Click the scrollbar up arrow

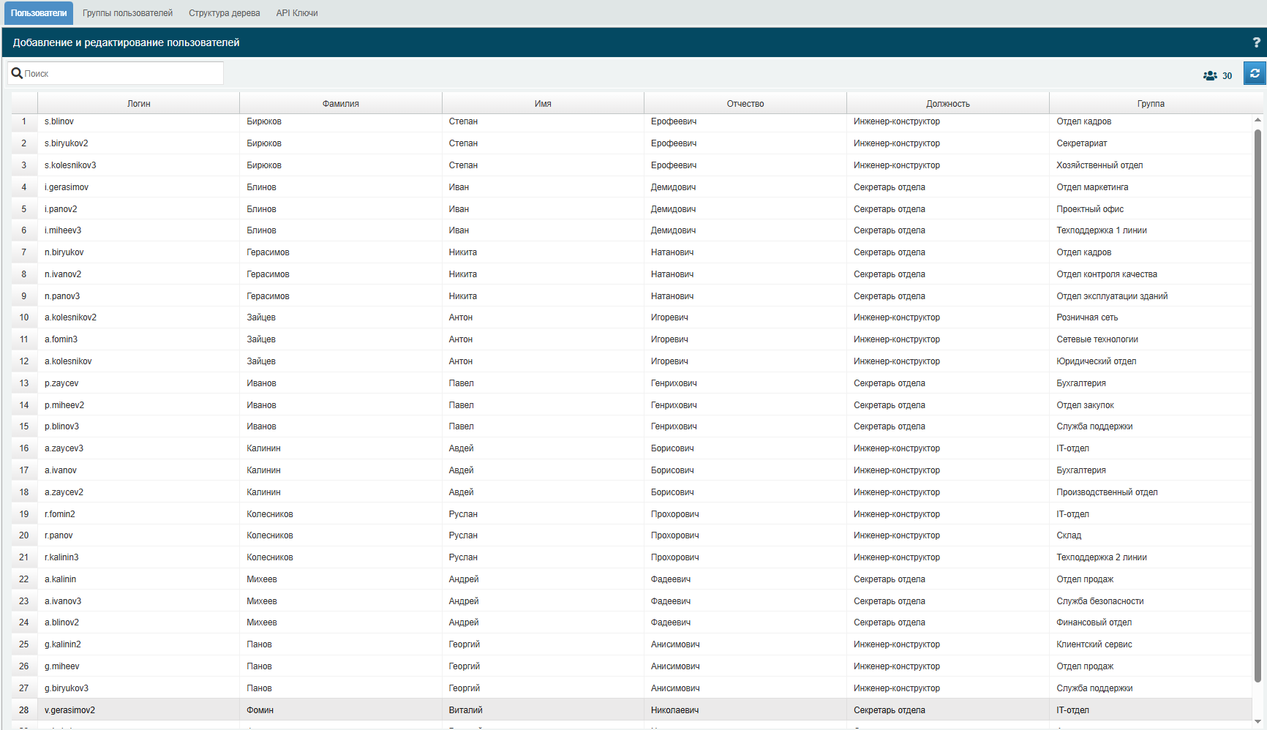pyautogui.click(x=1258, y=120)
